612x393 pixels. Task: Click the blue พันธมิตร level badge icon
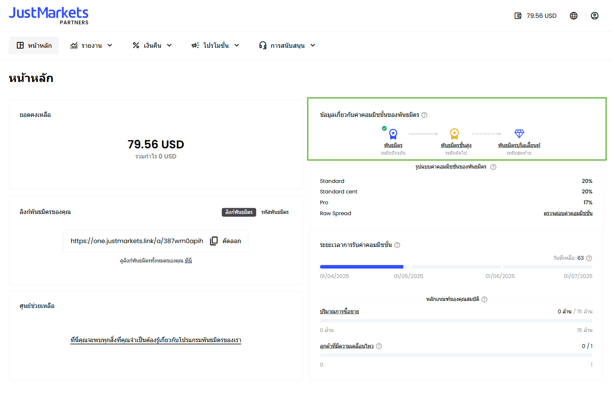click(x=393, y=134)
